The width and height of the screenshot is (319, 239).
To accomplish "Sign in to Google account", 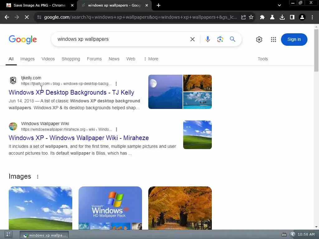I will coord(294,40).
